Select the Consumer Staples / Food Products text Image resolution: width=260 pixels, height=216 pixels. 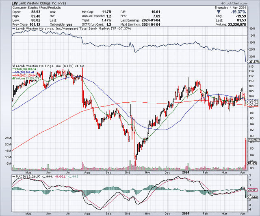(37, 8)
